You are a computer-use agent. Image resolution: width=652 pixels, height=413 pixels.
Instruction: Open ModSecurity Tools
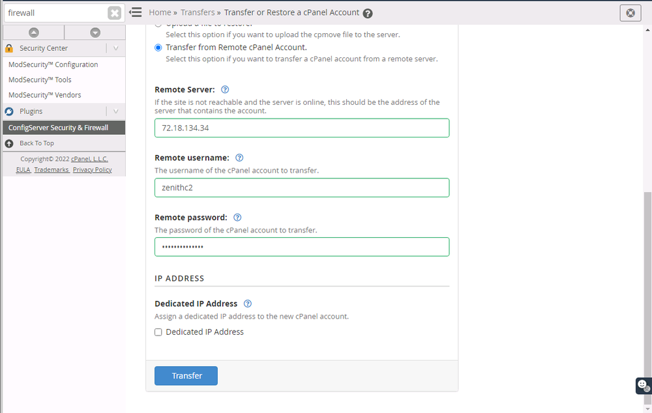pyautogui.click(x=40, y=79)
